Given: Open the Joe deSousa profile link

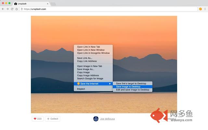Looking at the screenshot, I should pos(107,119).
